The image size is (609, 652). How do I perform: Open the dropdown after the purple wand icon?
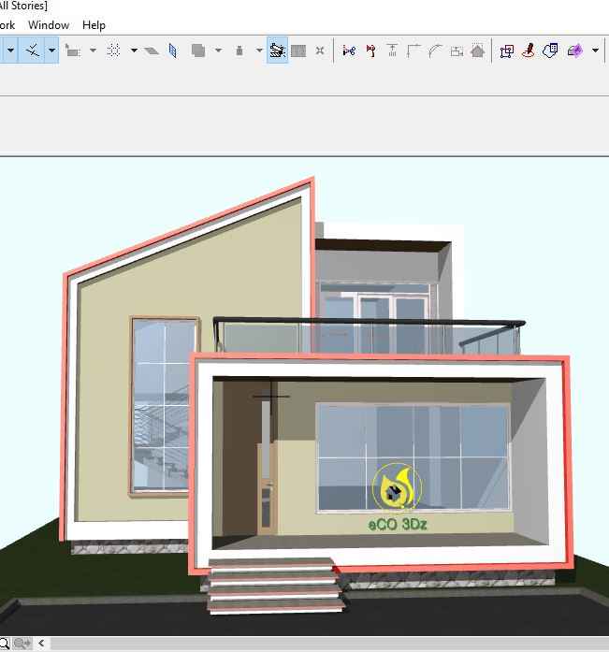(595, 51)
